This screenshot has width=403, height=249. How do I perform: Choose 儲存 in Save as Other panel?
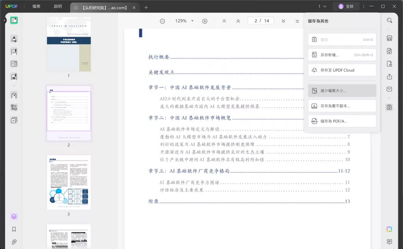click(x=342, y=40)
